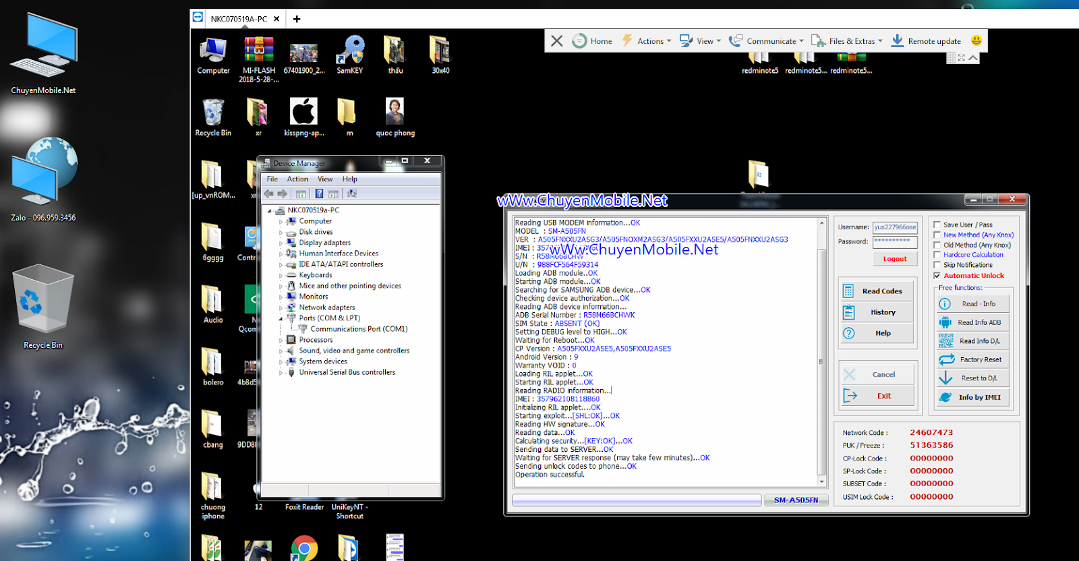This screenshot has height=561, width=1079.
Task: Enable Save User / Pass checkbox
Action: pos(937,225)
